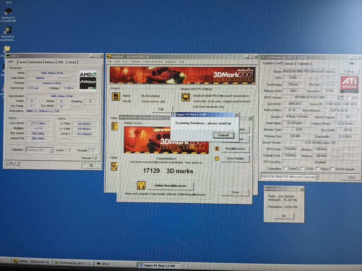Open the OpenHardw... desktop shortcut icon
362x271 pixels.
pyautogui.click(x=8, y=30)
